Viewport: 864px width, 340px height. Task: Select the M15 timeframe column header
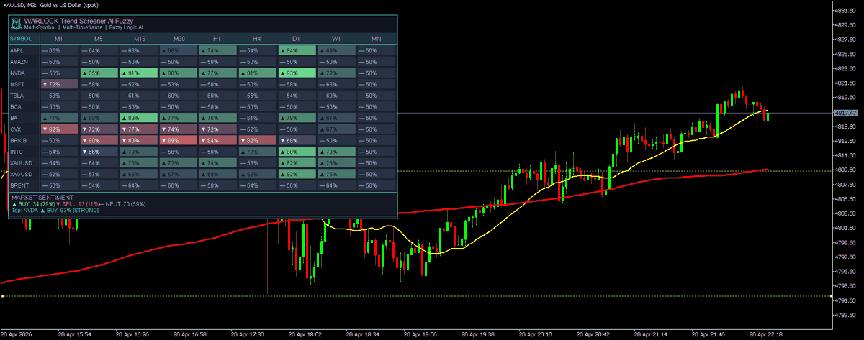click(138, 38)
